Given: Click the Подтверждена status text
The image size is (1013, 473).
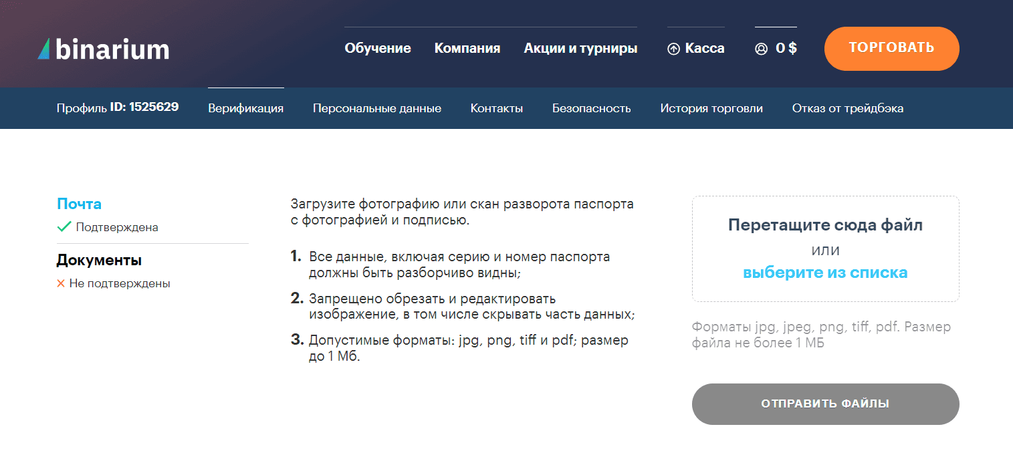Looking at the screenshot, I should 117,227.
